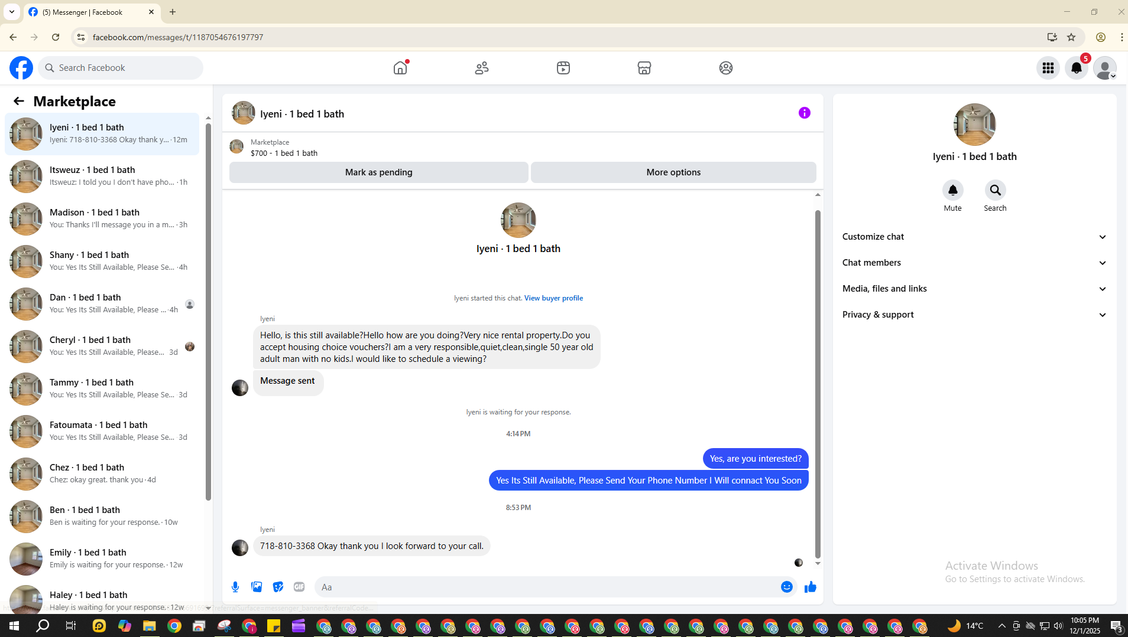Click Mark as pending button

(379, 172)
